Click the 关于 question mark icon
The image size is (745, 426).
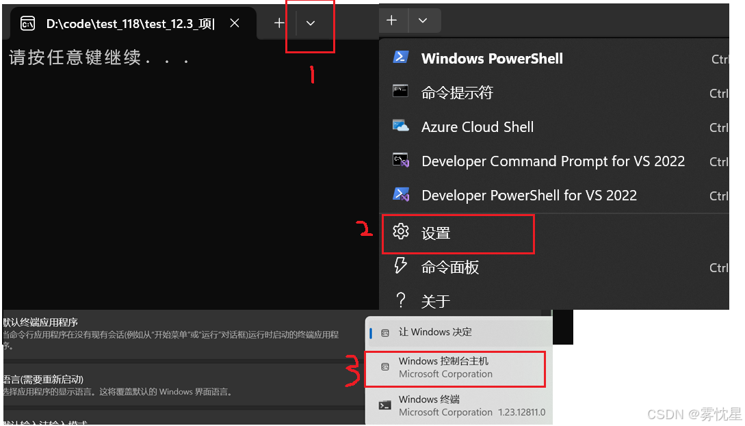[x=400, y=299]
